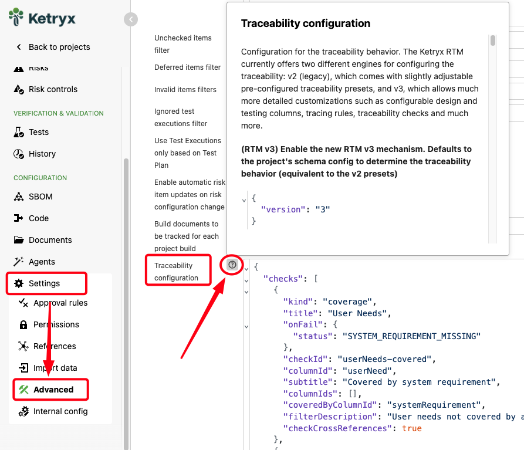Collapse the "onFail" object fold arrow
The height and width of the screenshot is (450, 524).
(246, 327)
